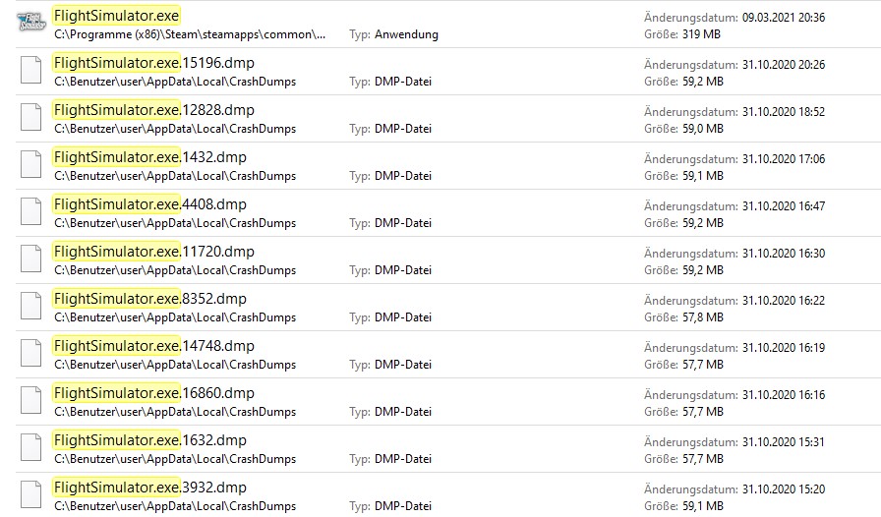
Task: Click the CrashDumps path under 12828.dmp
Action: coord(175,130)
